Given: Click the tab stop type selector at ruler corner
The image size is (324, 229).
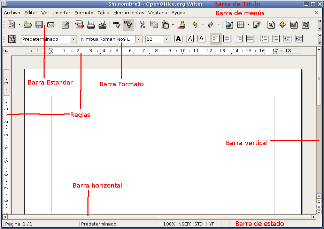Looking at the screenshot, I should click(x=6, y=51).
